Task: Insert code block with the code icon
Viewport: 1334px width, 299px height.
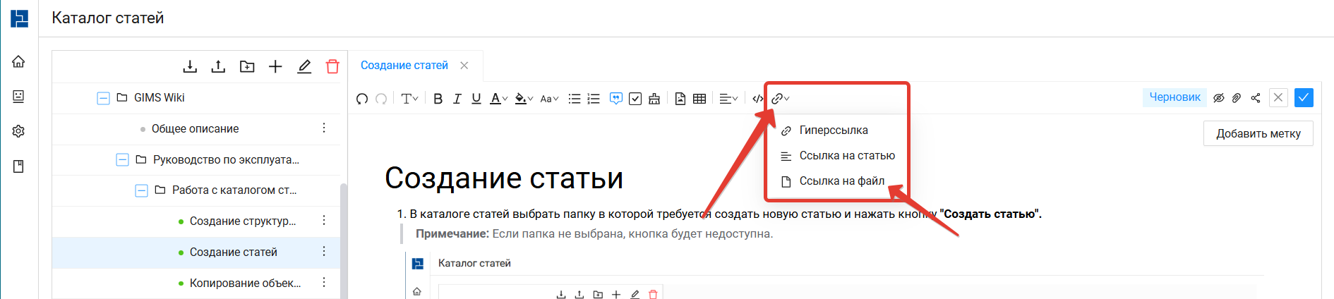Action: (757, 99)
